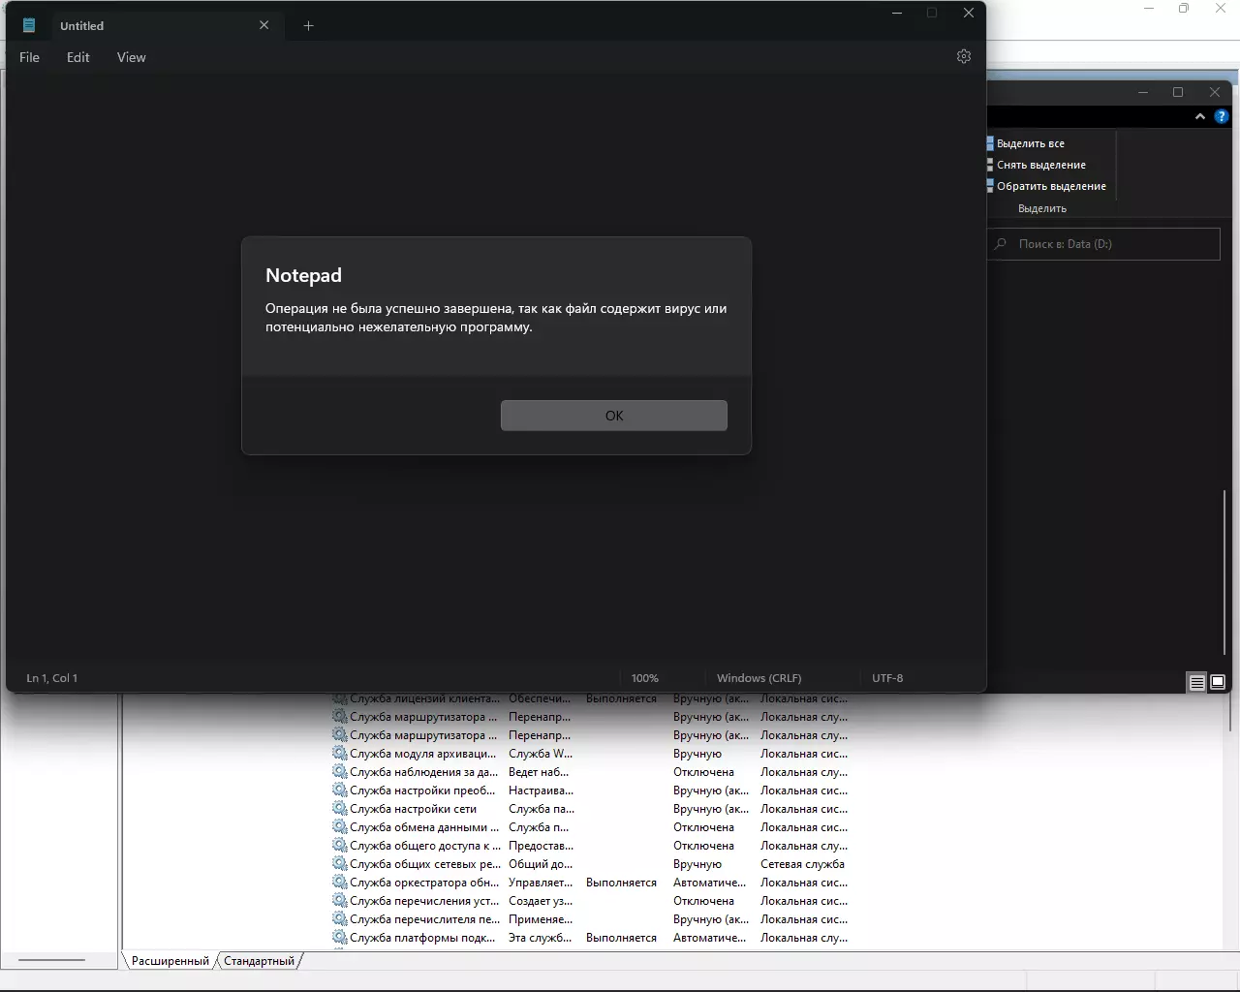Click the Windows (CRLF) line ending indicator
This screenshot has height=992, width=1240.
point(759,678)
